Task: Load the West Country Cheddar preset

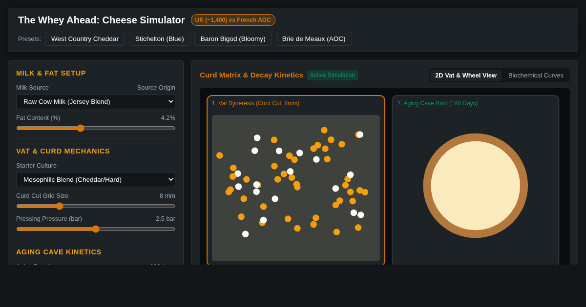Action: tap(85, 39)
